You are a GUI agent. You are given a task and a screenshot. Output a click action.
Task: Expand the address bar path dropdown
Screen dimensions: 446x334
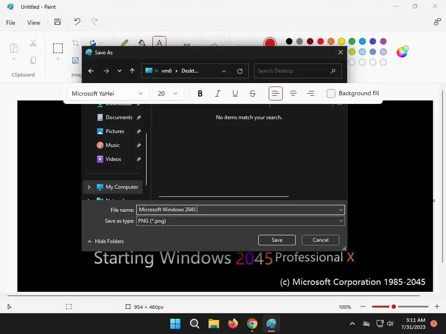tap(224, 71)
